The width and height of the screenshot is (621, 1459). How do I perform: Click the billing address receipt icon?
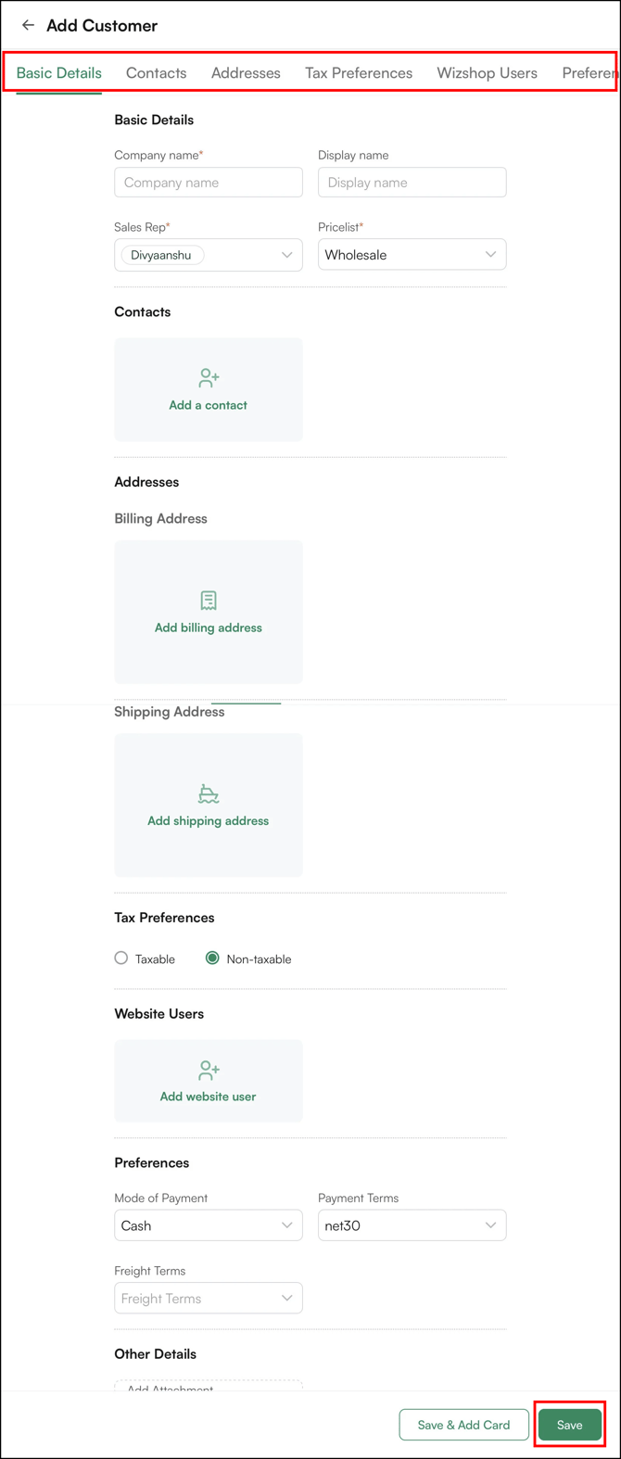coord(209,601)
